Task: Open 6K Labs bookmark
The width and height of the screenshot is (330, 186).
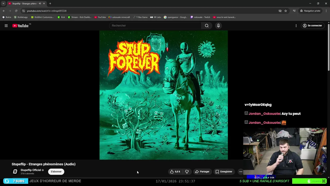Action: (x=155, y=17)
